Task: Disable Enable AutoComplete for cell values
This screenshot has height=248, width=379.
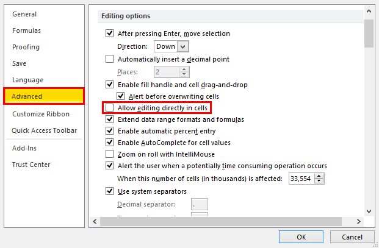Action: pyautogui.click(x=110, y=143)
